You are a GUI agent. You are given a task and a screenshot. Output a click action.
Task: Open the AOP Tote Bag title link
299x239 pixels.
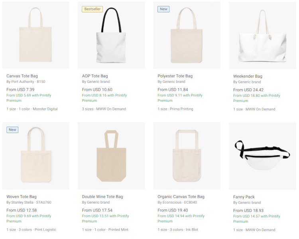tap(95, 76)
